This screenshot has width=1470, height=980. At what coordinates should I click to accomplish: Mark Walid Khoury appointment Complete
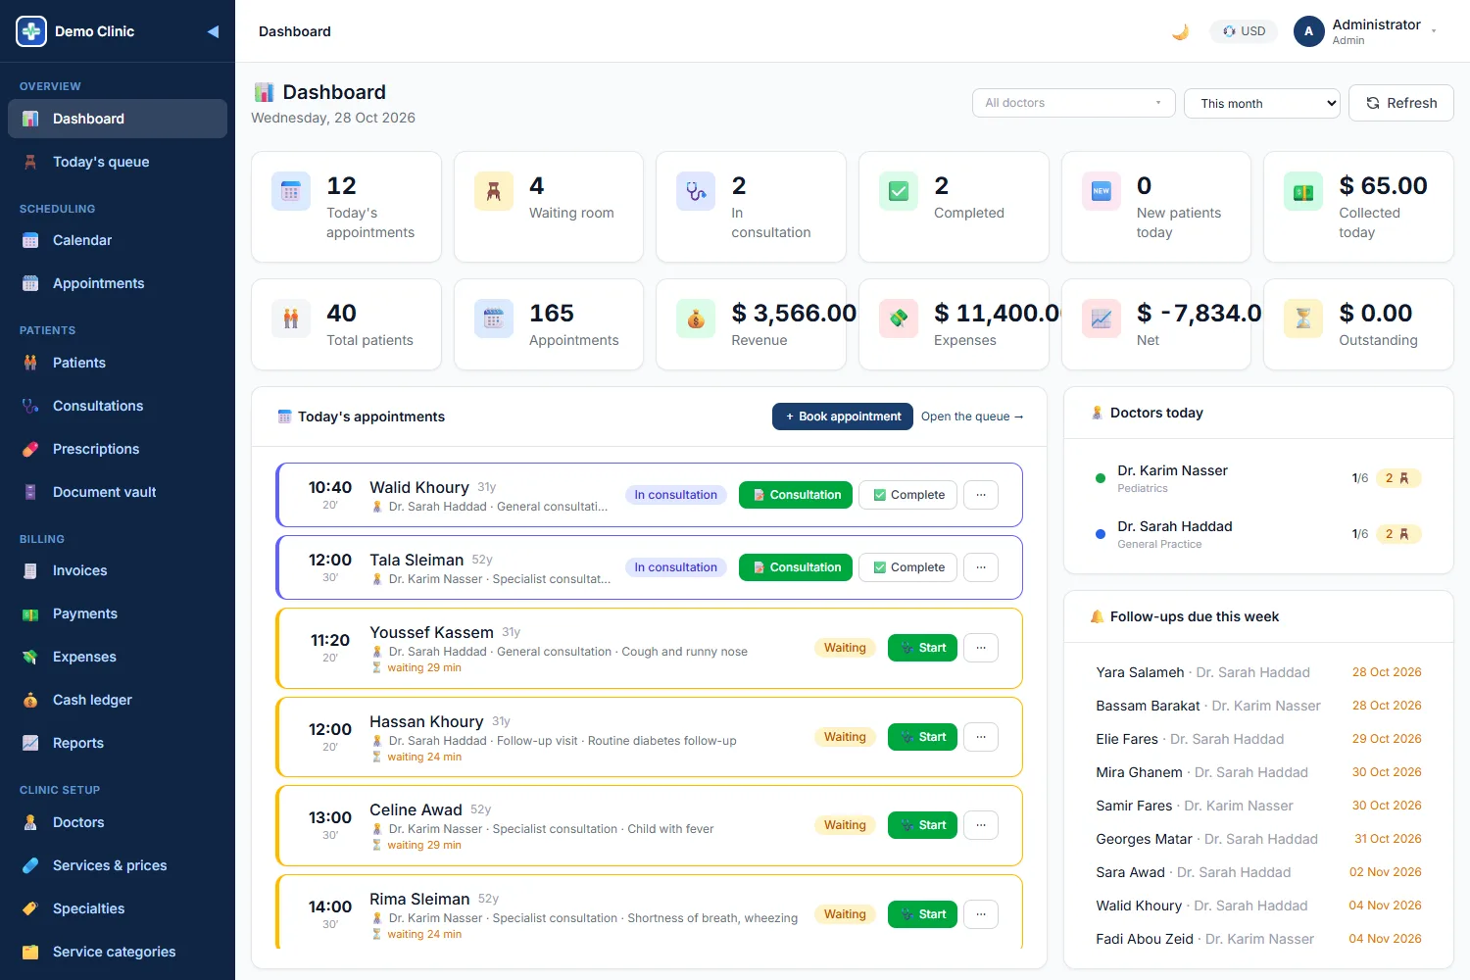point(907,495)
